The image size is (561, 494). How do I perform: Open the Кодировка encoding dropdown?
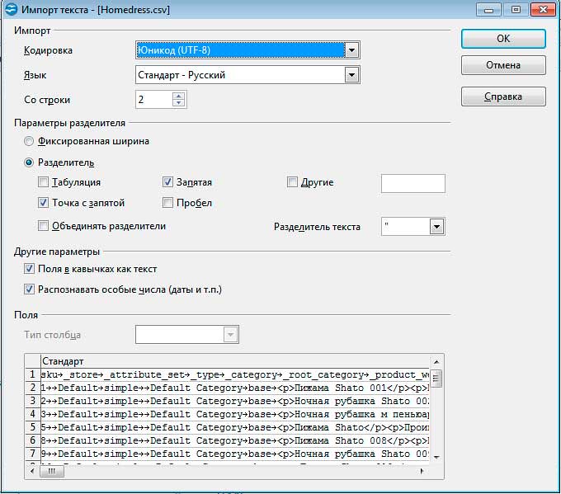(352, 50)
